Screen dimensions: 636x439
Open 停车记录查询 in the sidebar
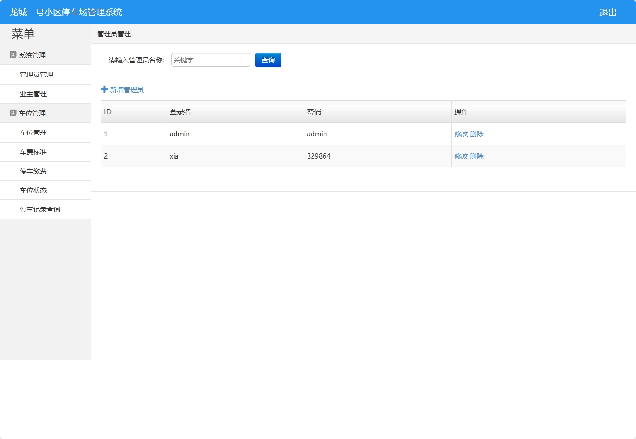tap(39, 209)
